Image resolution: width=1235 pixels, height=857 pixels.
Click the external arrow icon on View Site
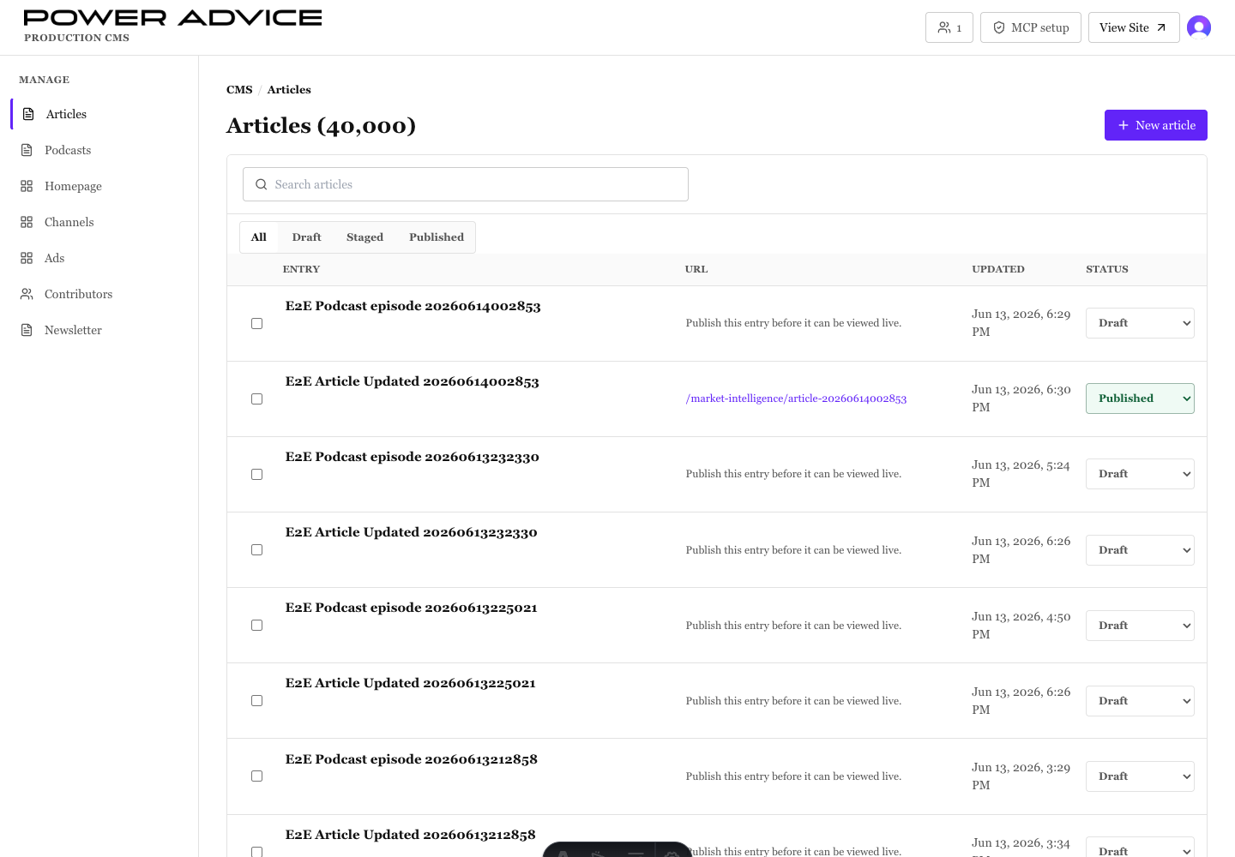pos(1161,27)
